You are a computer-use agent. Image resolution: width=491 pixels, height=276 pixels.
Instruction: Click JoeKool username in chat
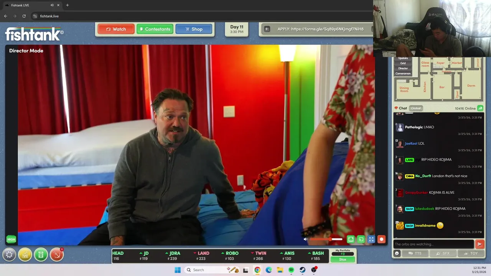point(411,143)
